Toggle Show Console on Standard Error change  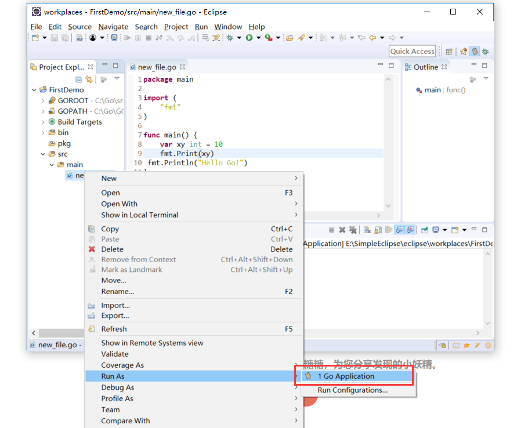[x=410, y=230]
